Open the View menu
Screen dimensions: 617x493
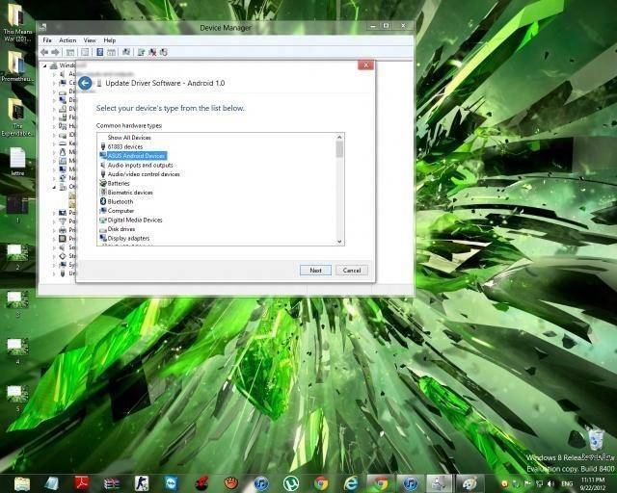pyautogui.click(x=90, y=40)
